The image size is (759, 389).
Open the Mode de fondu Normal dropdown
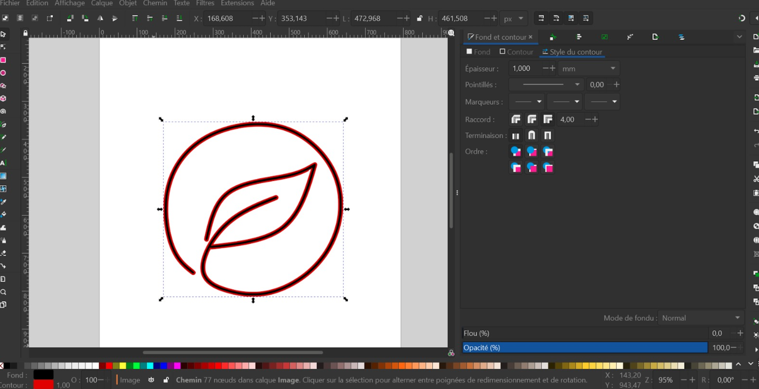pyautogui.click(x=701, y=318)
